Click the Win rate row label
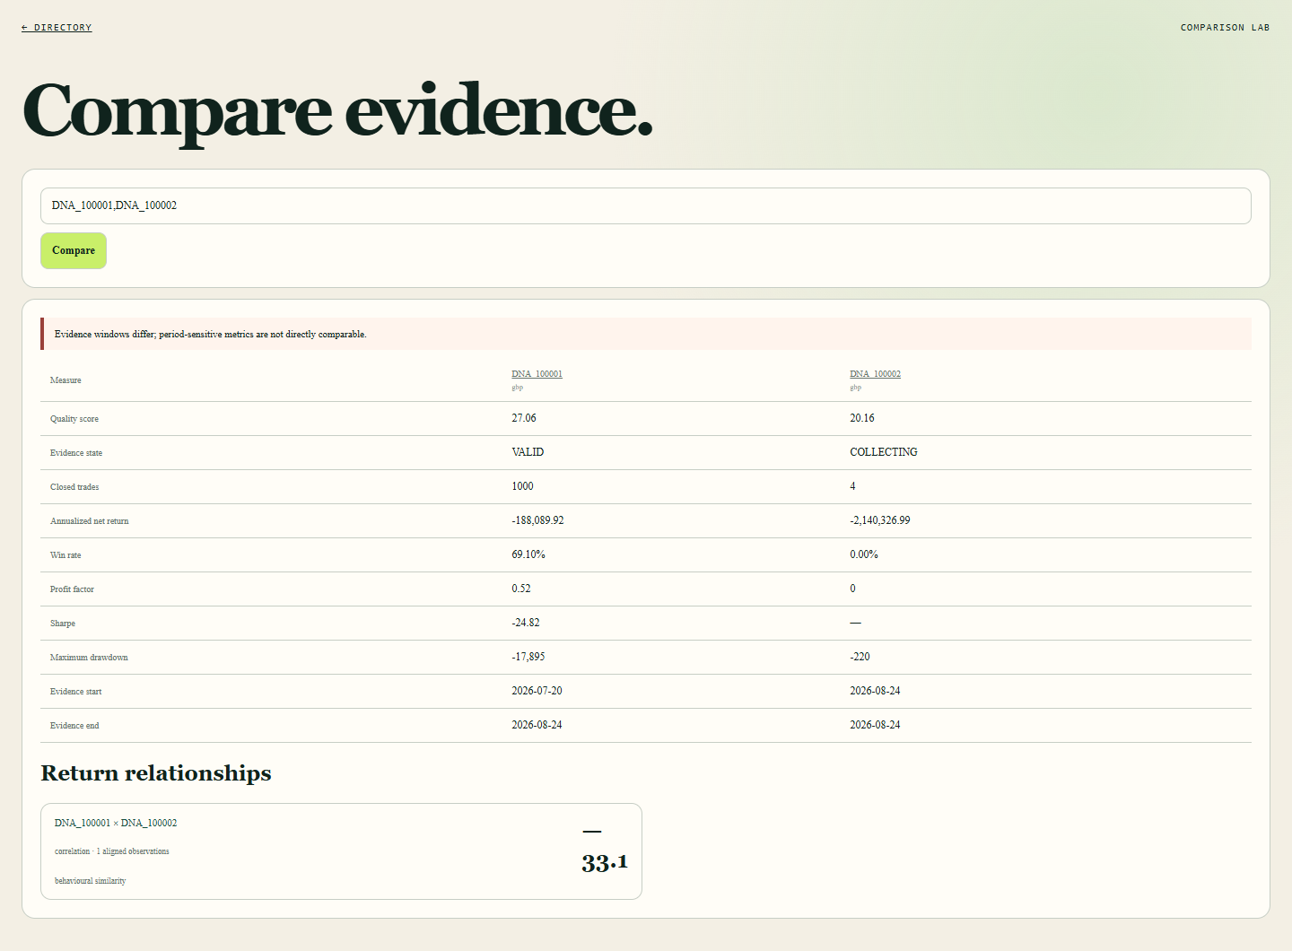 tap(65, 555)
